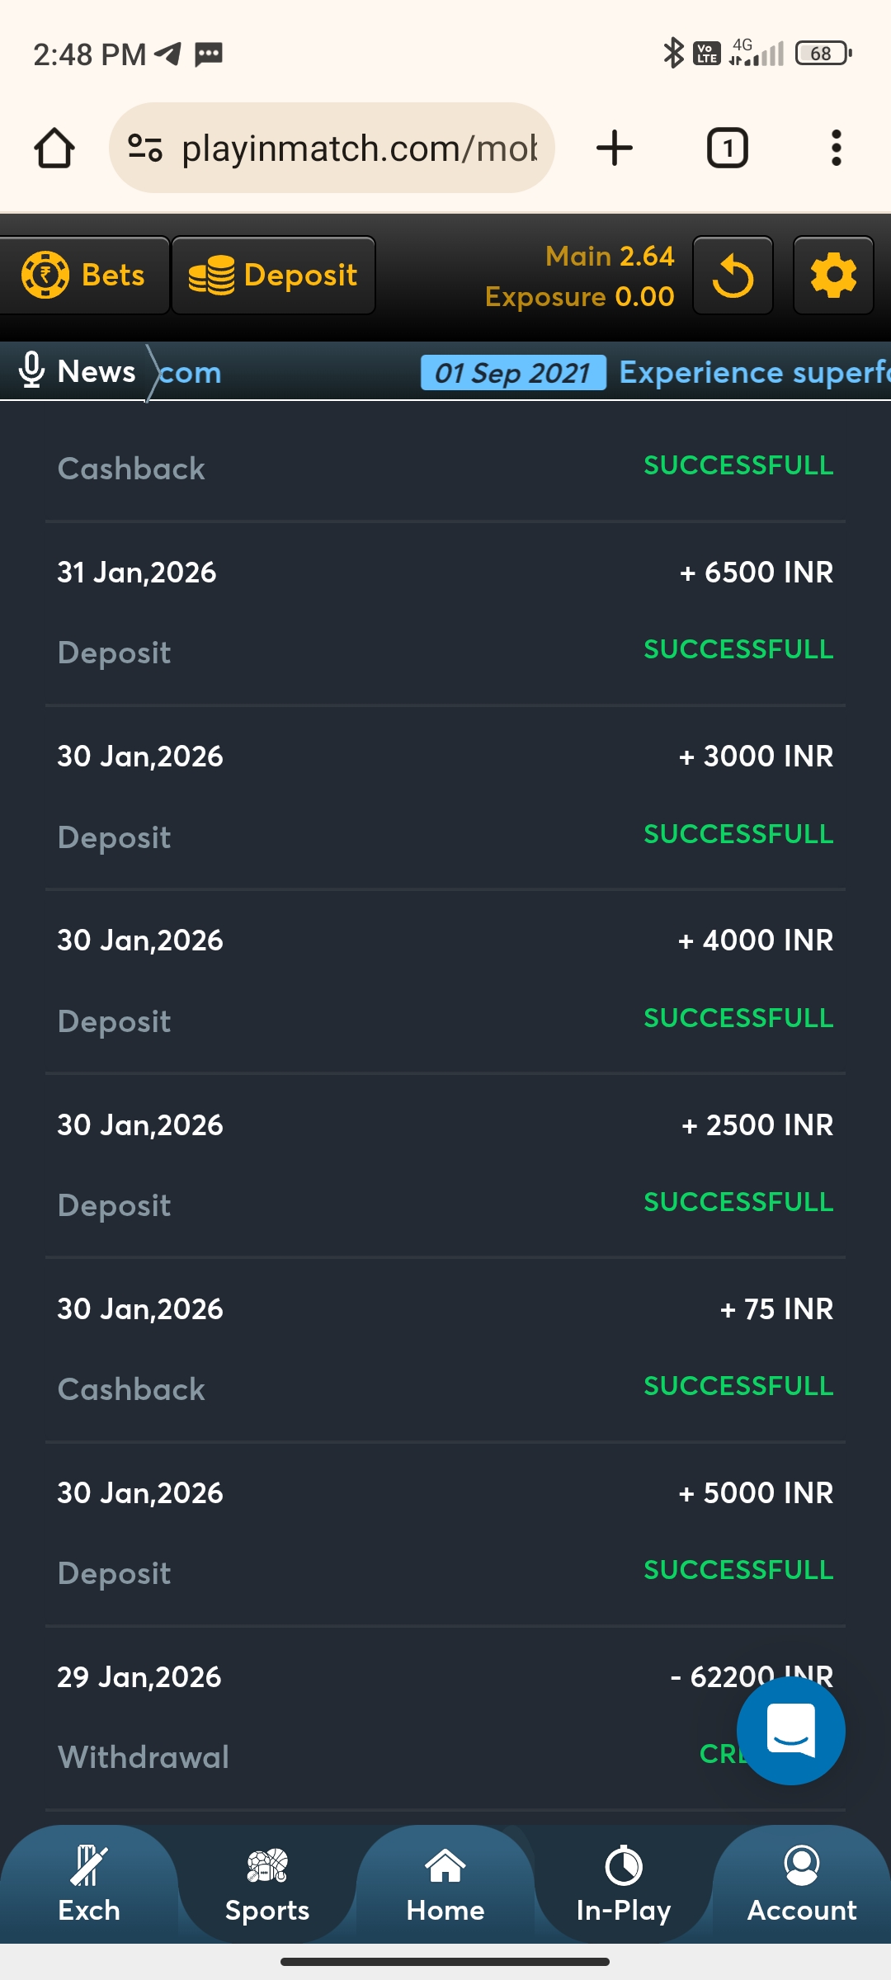Open the In-Play tab

[x=624, y=1885]
